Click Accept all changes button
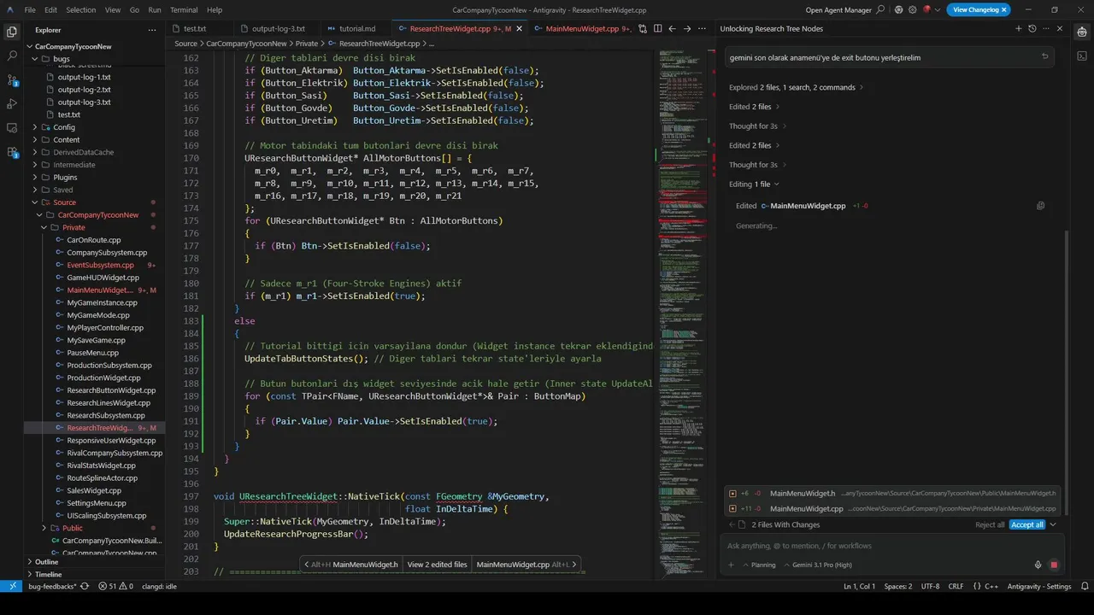 pos(1027,524)
